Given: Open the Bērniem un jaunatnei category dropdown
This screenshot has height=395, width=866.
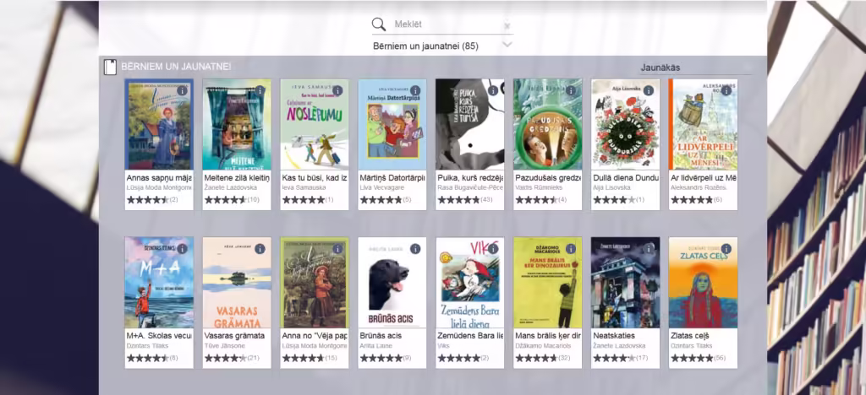Looking at the screenshot, I should coord(442,46).
